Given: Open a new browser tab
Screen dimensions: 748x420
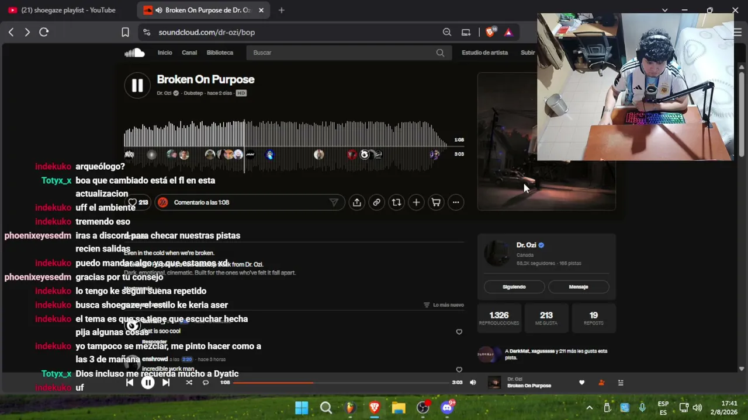Looking at the screenshot, I should click(x=281, y=10).
